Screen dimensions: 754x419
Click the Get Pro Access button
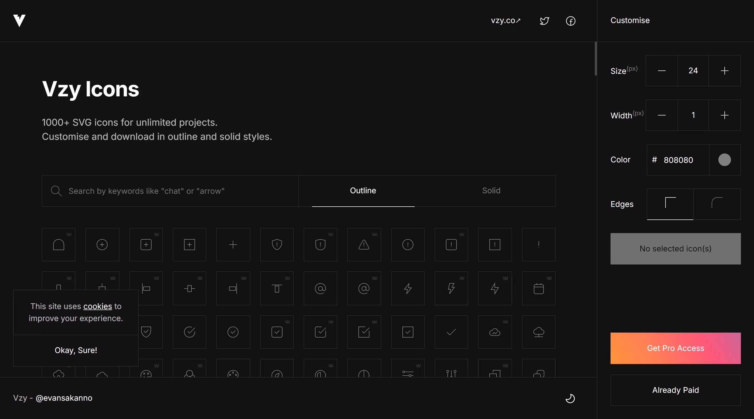pos(675,348)
